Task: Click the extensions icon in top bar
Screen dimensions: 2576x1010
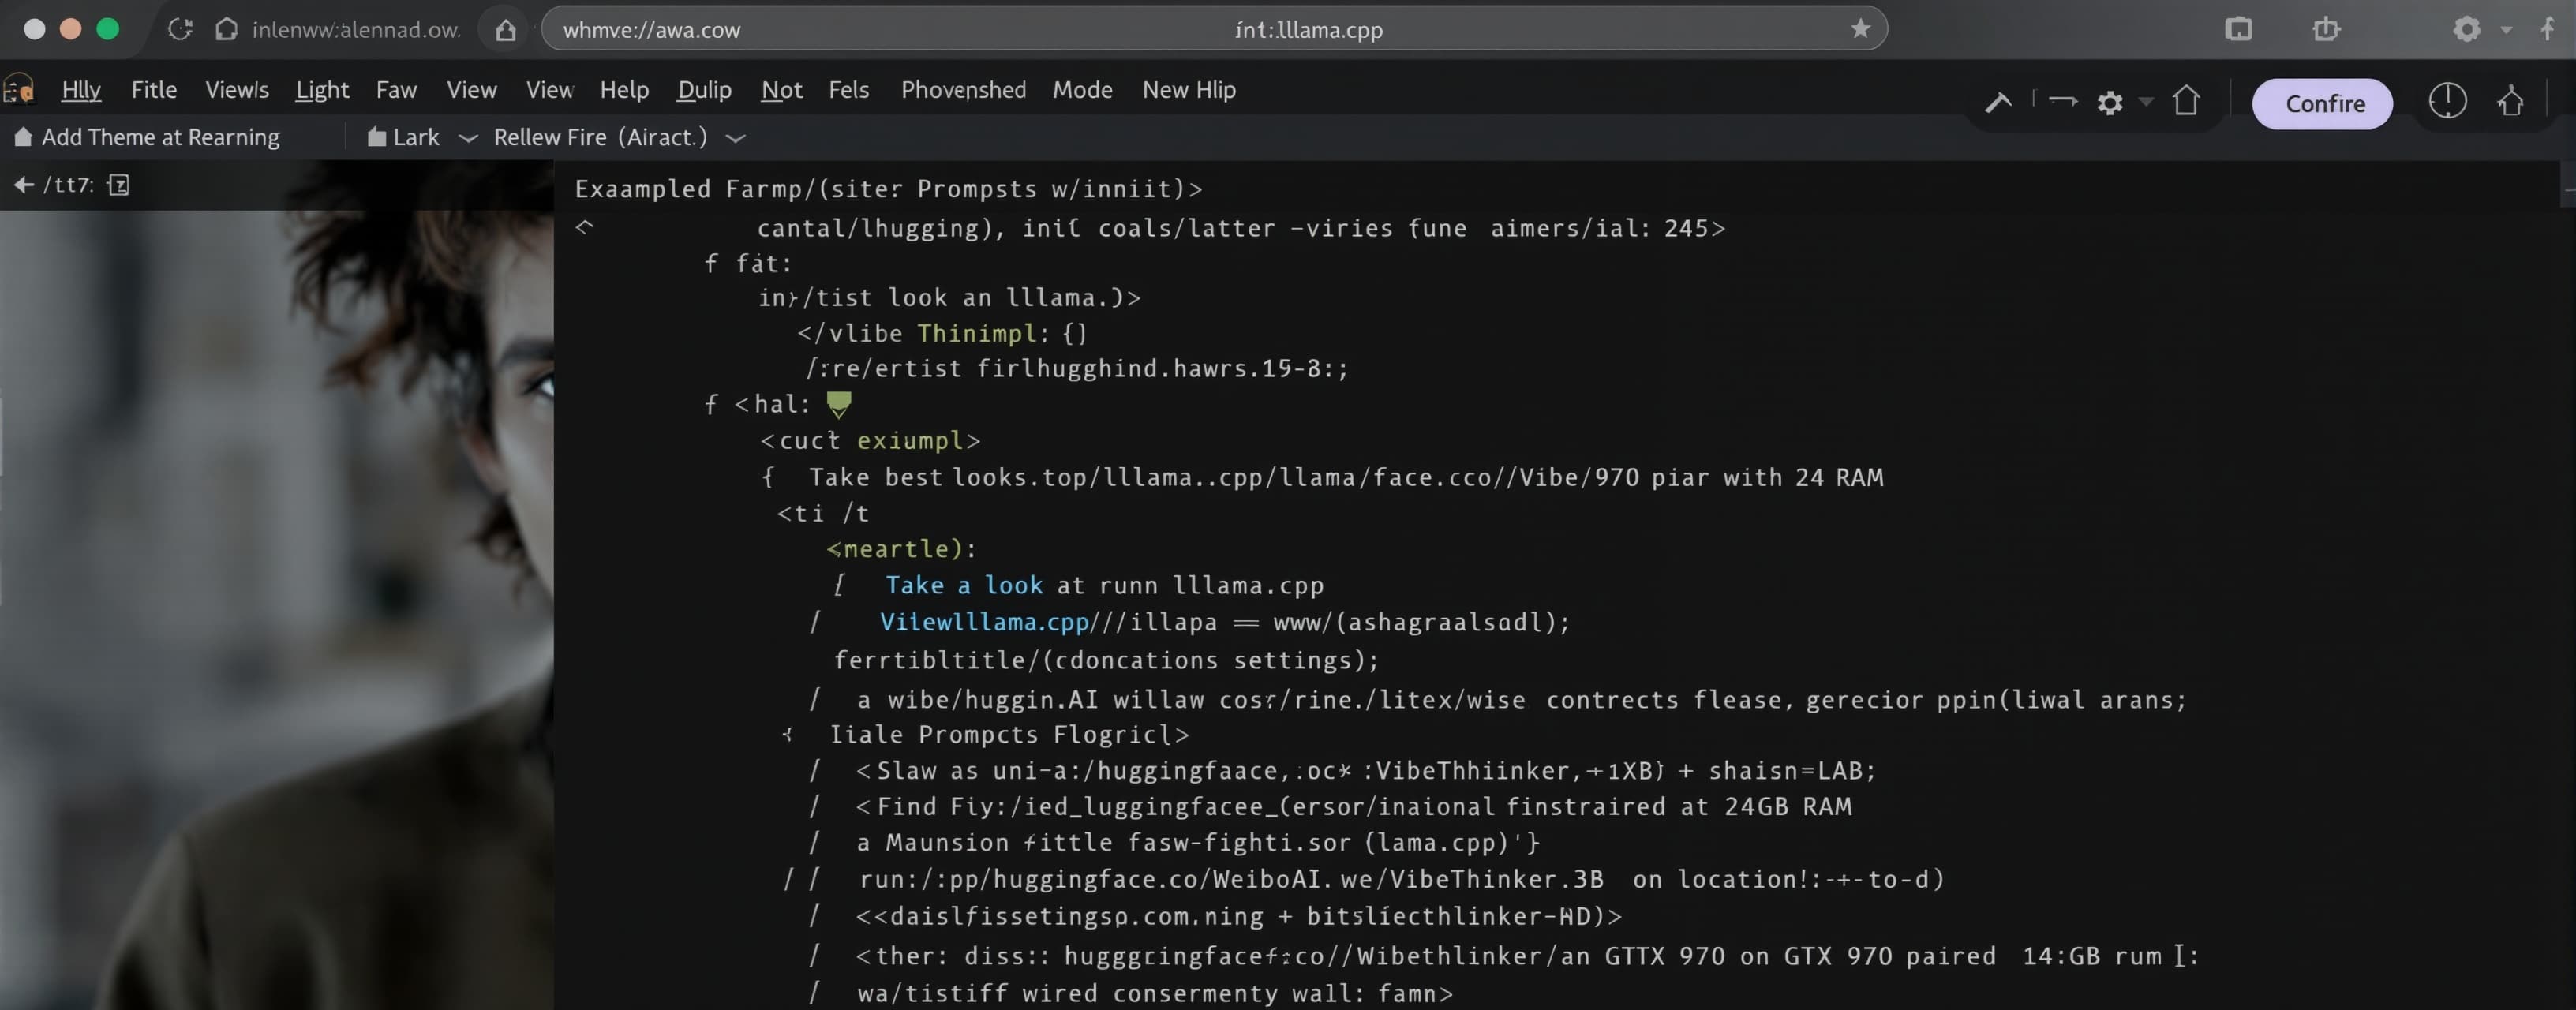Action: (x=2326, y=29)
